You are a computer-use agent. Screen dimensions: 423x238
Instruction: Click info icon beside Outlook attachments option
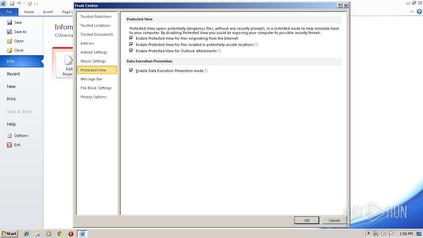pyautogui.click(x=219, y=51)
